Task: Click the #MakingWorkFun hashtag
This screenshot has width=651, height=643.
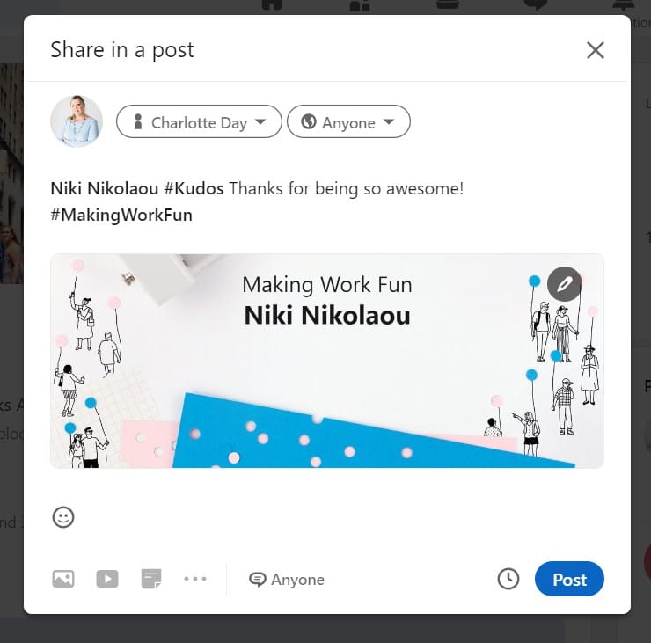Action: coord(121,215)
